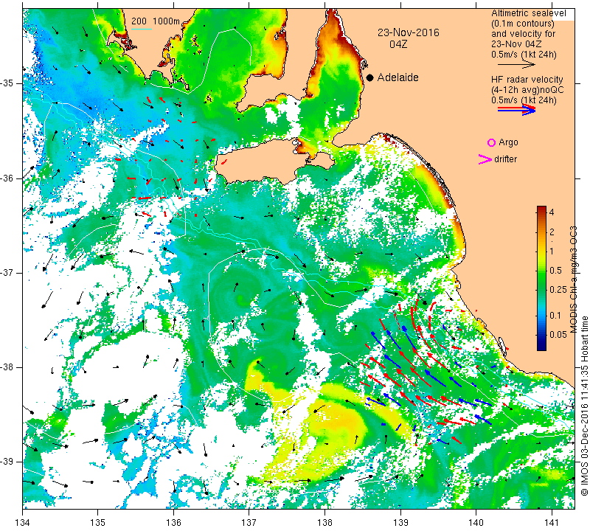Click the 2 tick label on colour bar
The height and width of the screenshot is (531, 590).
[552, 232]
